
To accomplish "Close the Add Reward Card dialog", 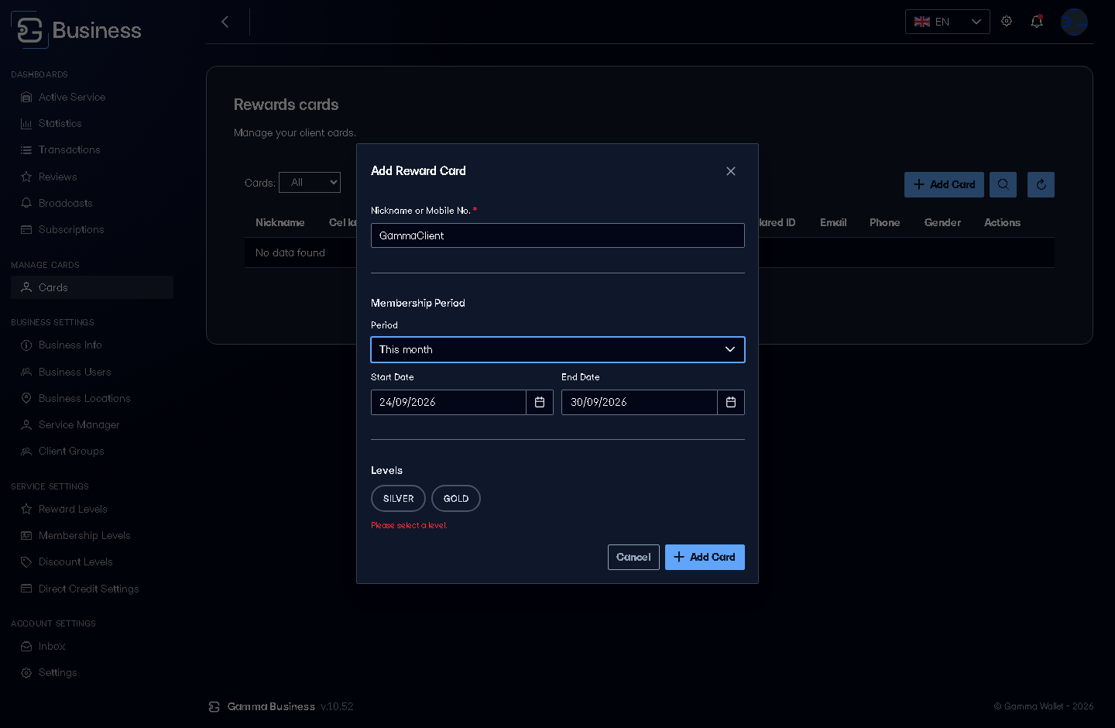I will click(731, 171).
